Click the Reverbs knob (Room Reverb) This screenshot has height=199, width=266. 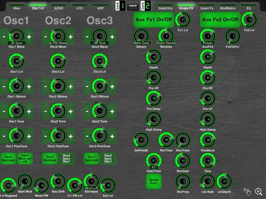166,36
